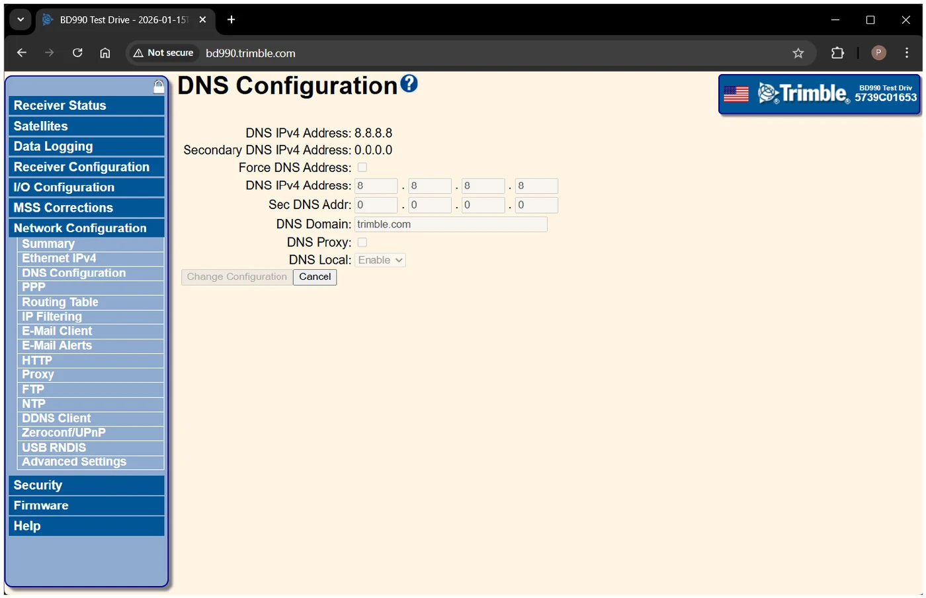The image size is (926, 598).
Task: Open the browser extensions puzzle icon
Action: (837, 53)
